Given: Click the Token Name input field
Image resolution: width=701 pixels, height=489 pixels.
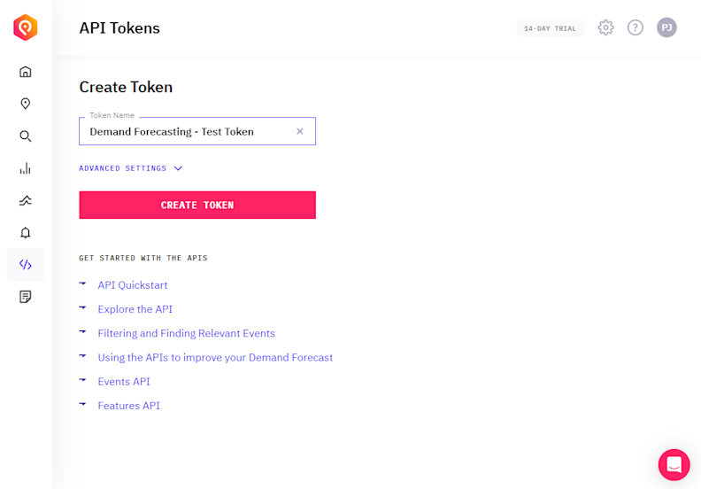Looking at the screenshot, I should (x=186, y=131).
